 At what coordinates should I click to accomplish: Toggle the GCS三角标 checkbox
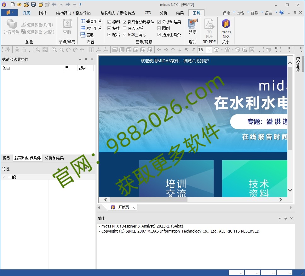[x=125, y=35]
